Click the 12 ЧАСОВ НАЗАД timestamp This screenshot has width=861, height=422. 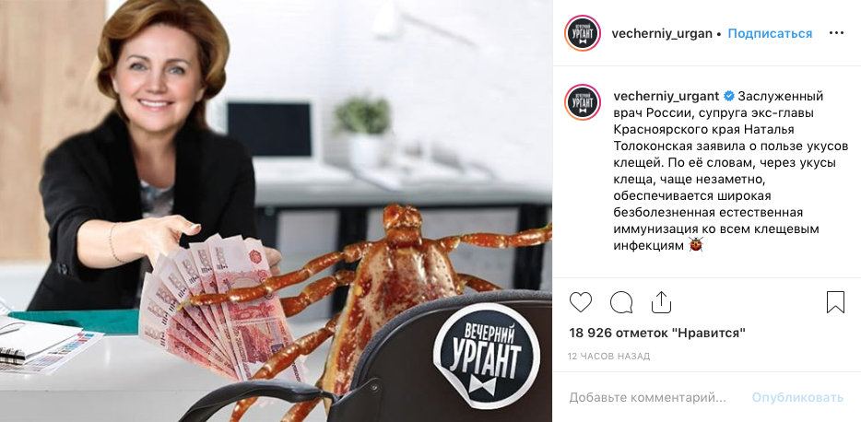(609, 357)
